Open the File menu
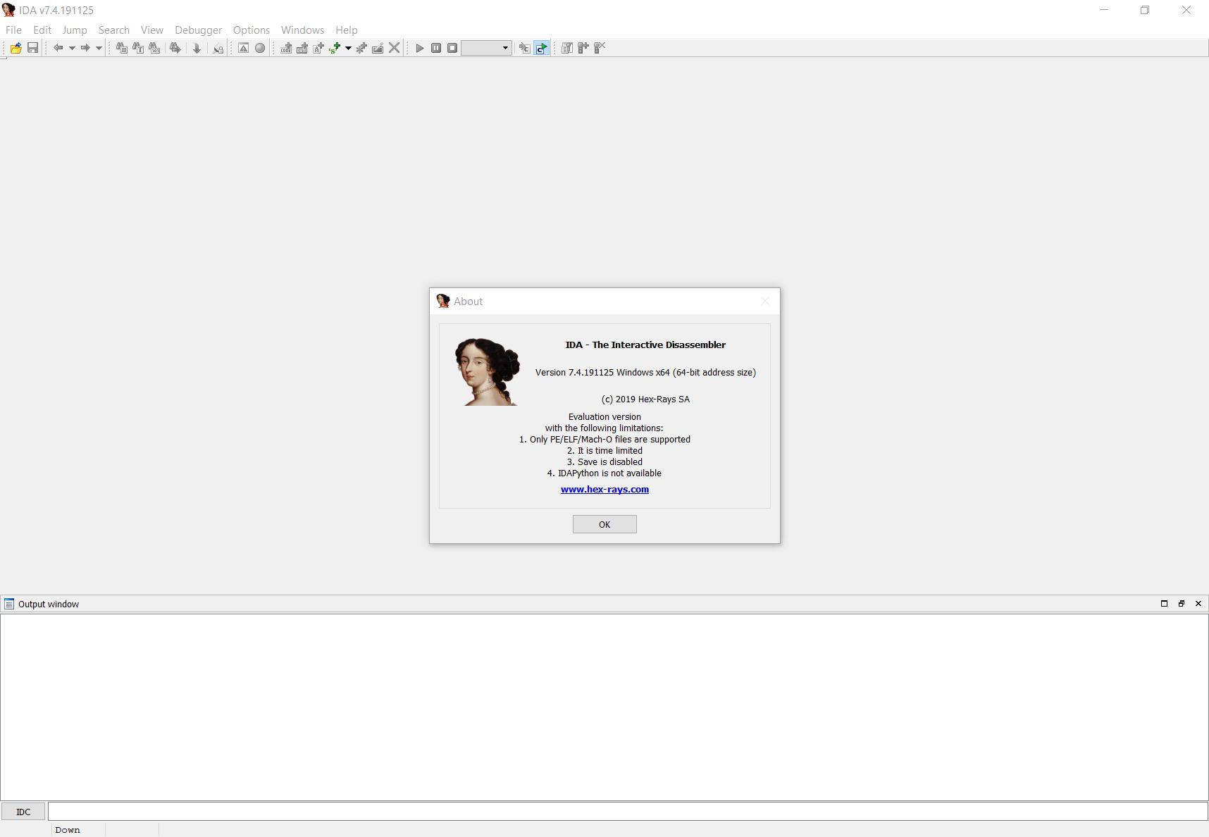 pos(13,30)
